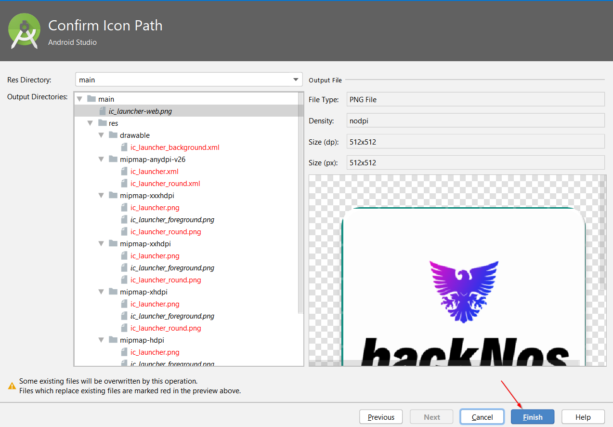This screenshot has height=427, width=613.
Task: Collapse the mipmap-xhdpi tree node
Action: coord(101,292)
